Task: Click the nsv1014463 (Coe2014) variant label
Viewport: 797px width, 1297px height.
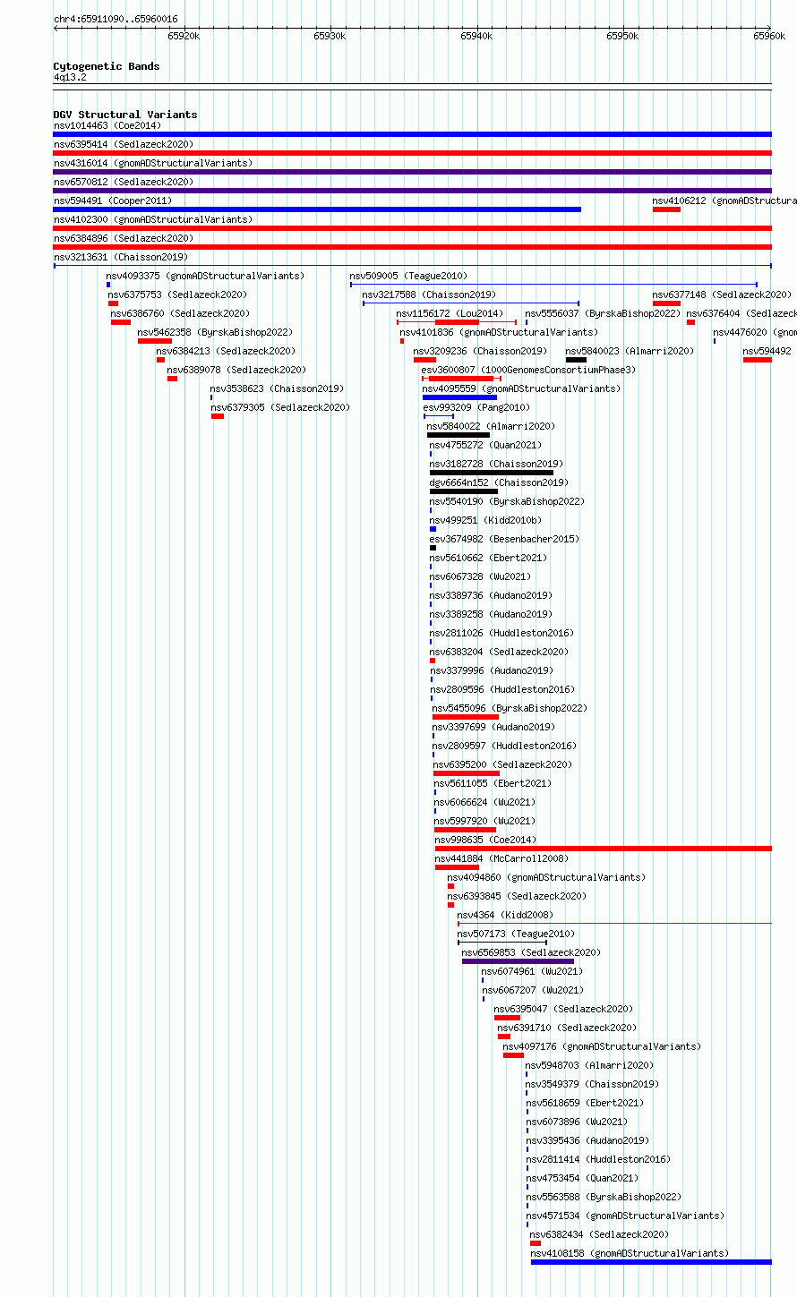Action: 107,125
